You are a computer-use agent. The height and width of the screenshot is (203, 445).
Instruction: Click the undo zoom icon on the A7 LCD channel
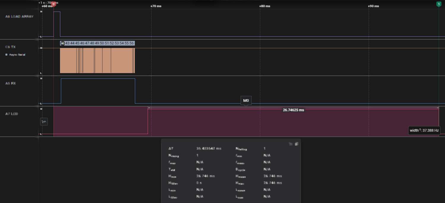[44, 121]
